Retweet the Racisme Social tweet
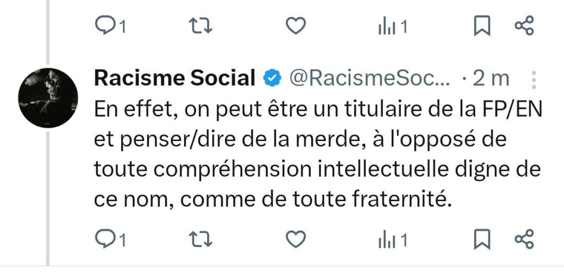 (197, 240)
